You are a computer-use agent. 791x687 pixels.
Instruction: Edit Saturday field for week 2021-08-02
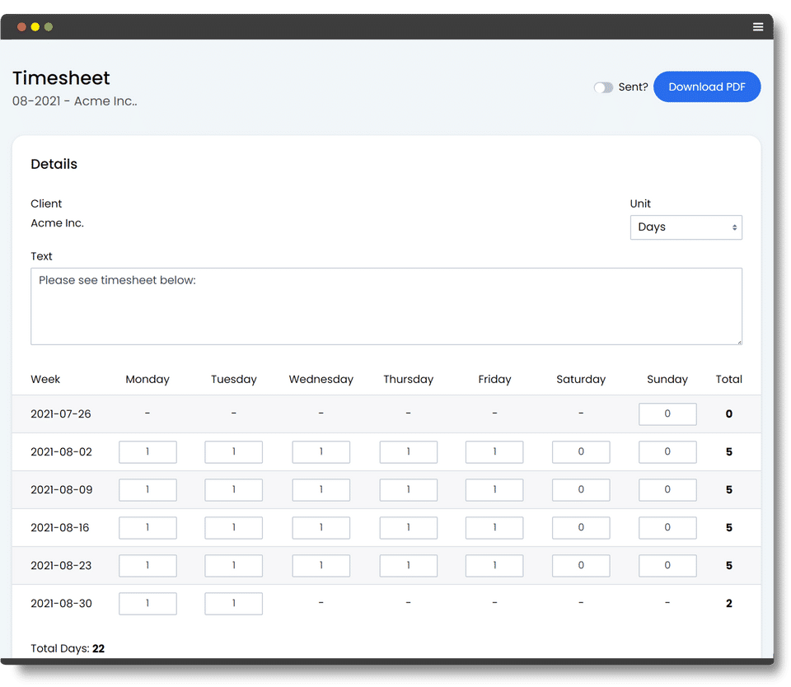click(x=581, y=452)
